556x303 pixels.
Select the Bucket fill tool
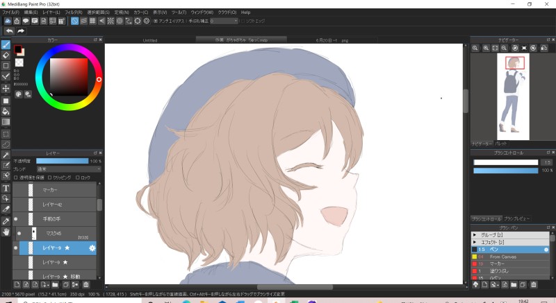coord(6,111)
